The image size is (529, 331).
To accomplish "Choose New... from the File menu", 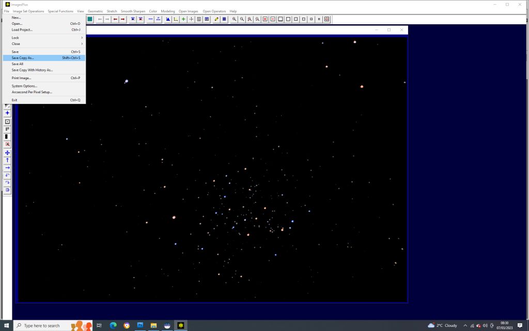I will (44, 18).
